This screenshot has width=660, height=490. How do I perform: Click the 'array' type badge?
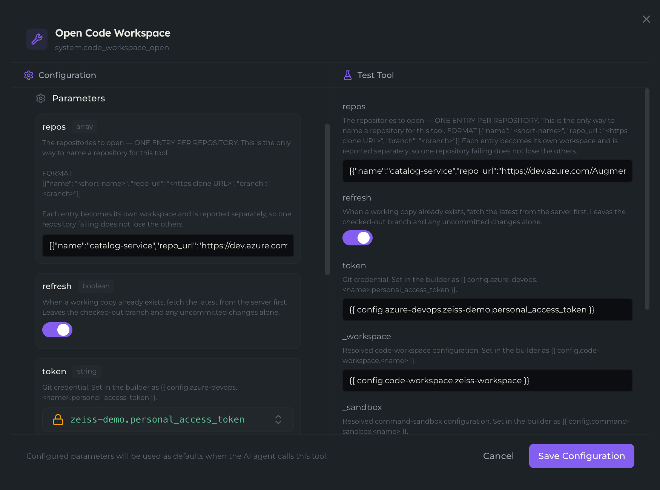coord(84,127)
